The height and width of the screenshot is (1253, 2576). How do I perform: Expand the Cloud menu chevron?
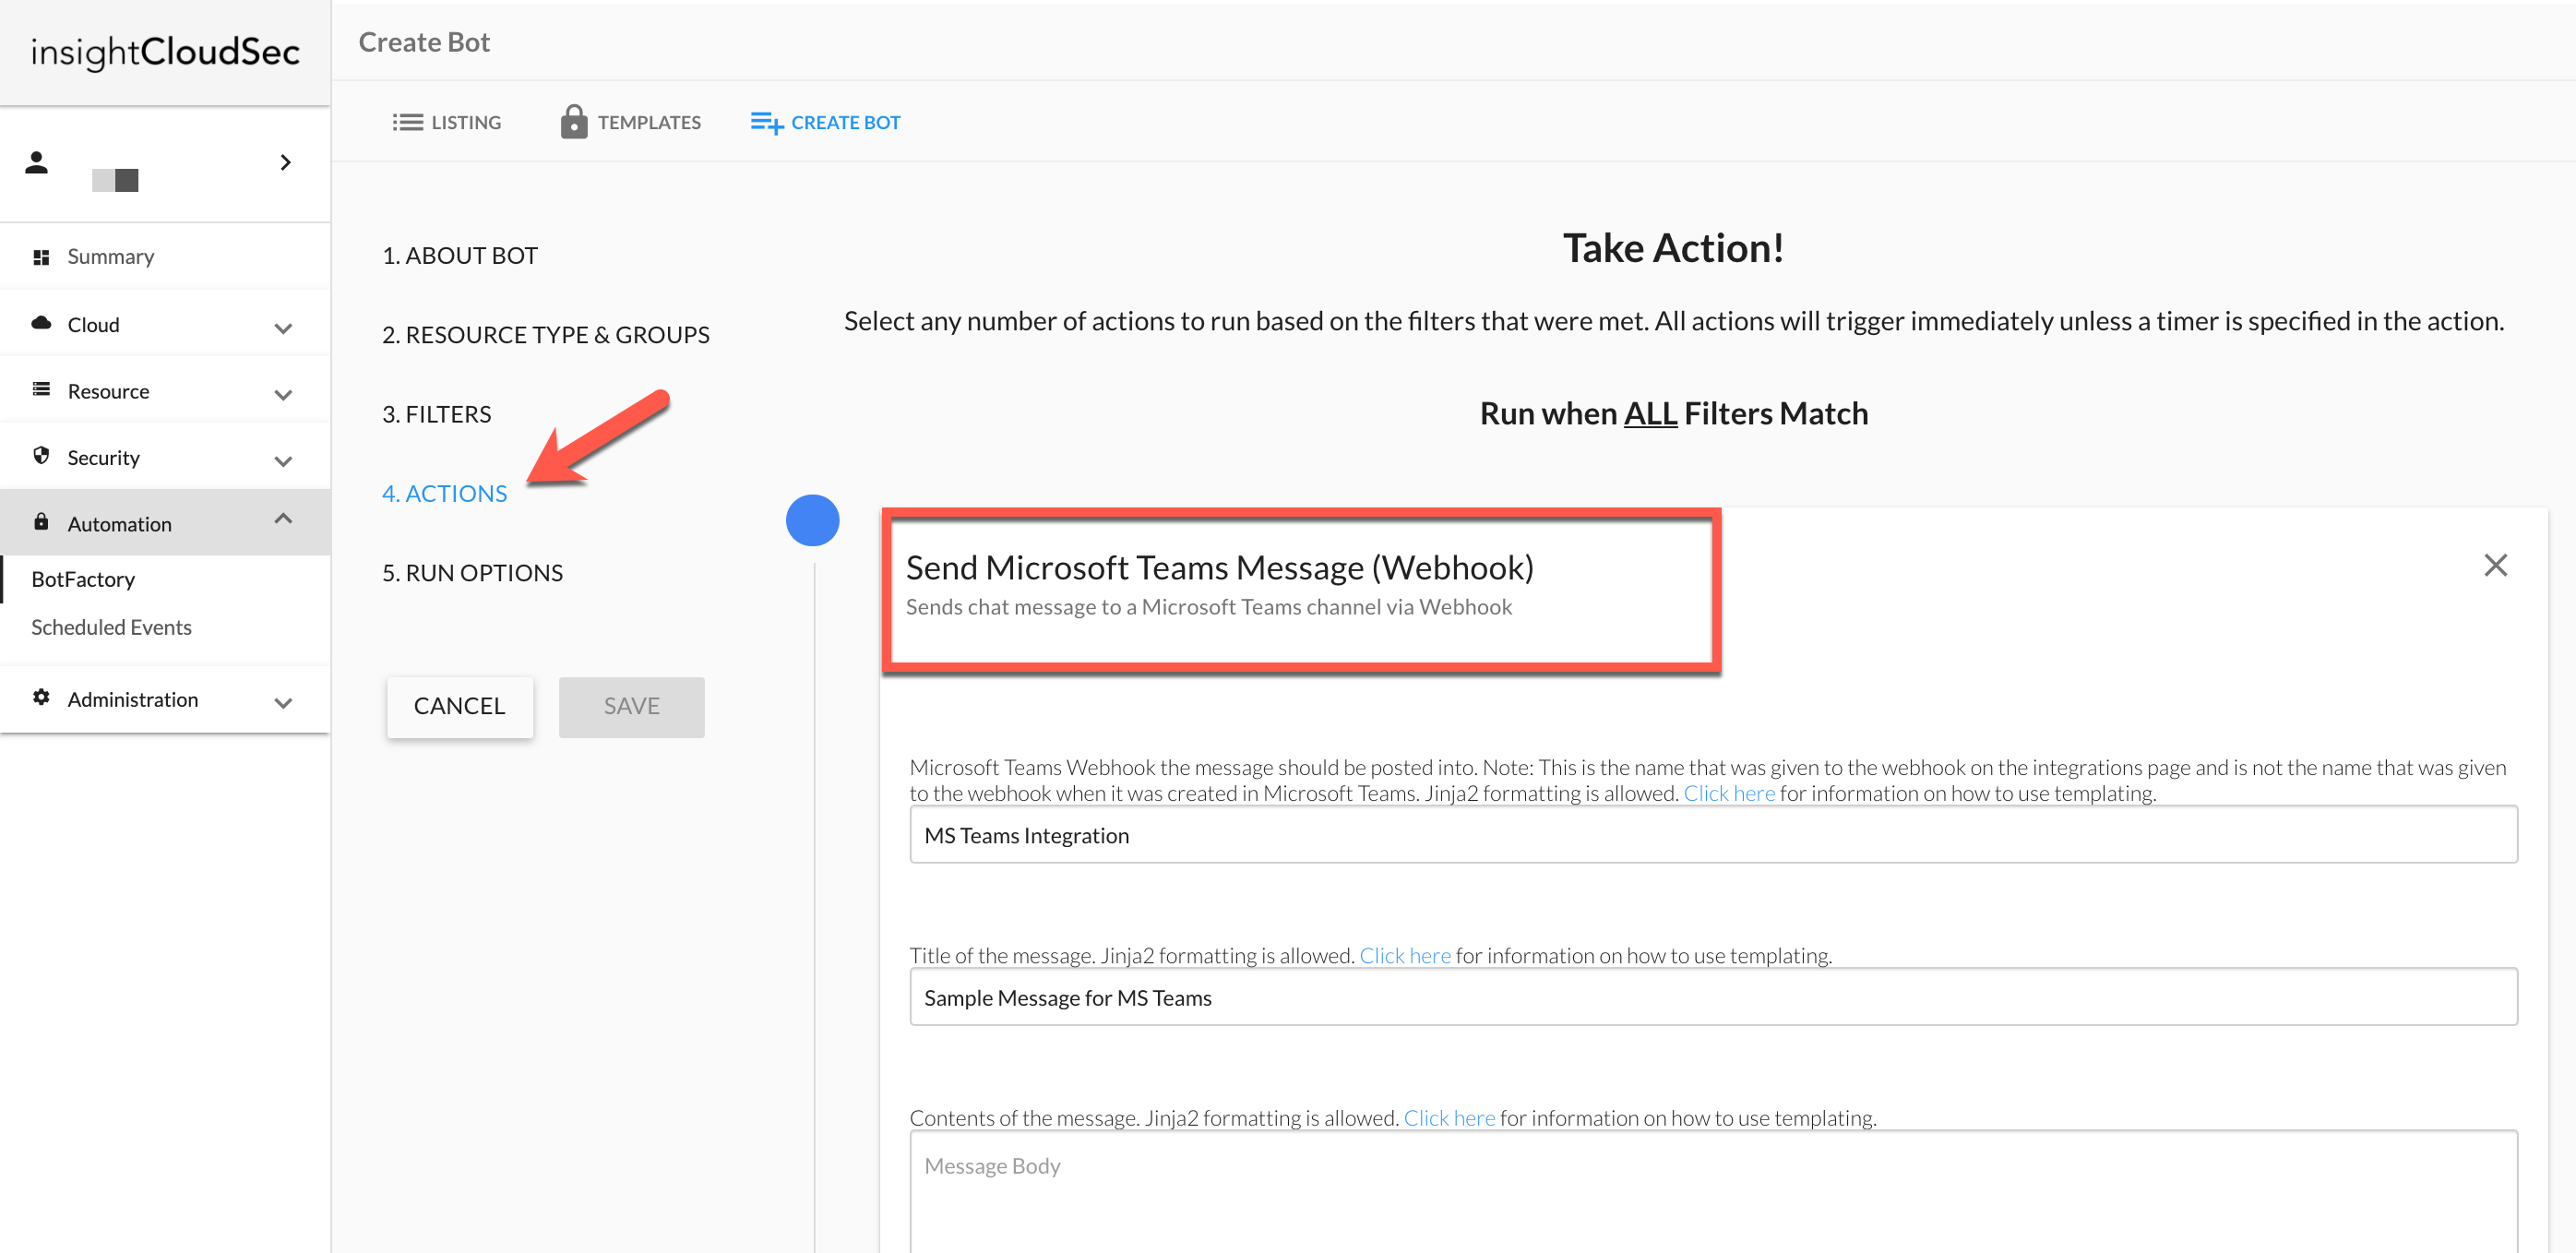pyautogui.click(x=283, y=328)
